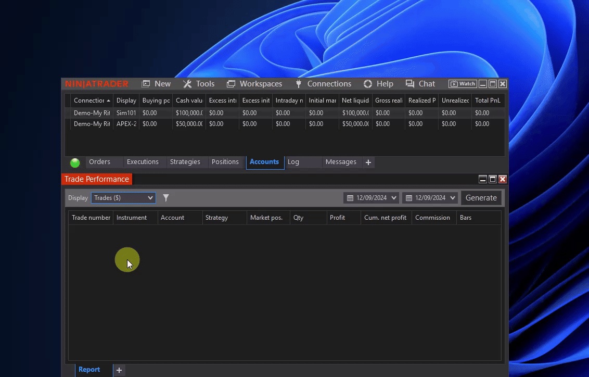This screenshot has height=377, width=589.
Task: Click the Cash value column header
Action: tap(189, 100)
